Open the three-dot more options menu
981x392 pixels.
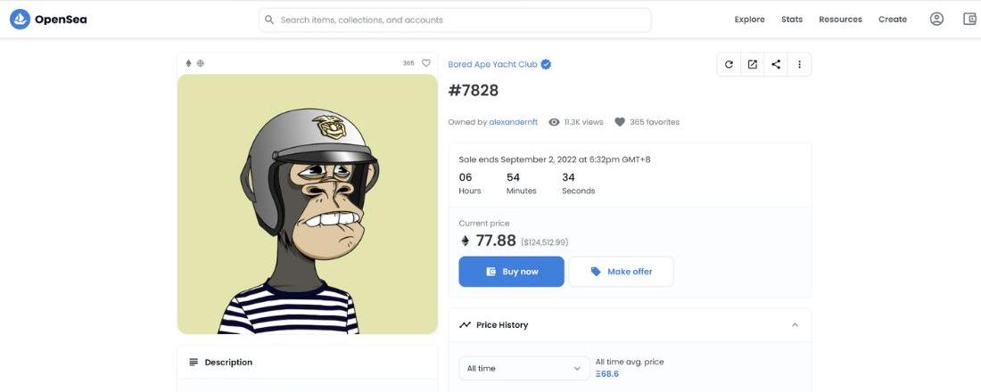[800, 64]
